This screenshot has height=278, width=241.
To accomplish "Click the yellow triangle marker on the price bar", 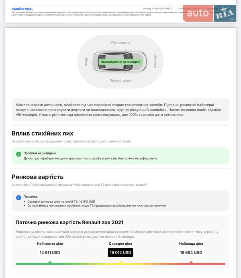I will pyautogui.click(x=120, y=262).
